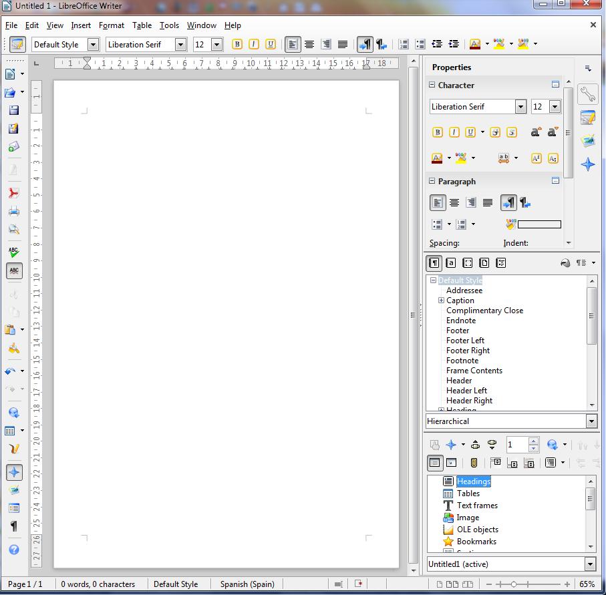The image size is (606, 595).
Task: Click Font Color icon in top toolbar
Action: 475,44
